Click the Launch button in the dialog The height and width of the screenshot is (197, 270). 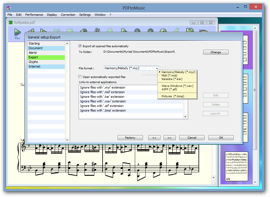click(x=216, y=114)
